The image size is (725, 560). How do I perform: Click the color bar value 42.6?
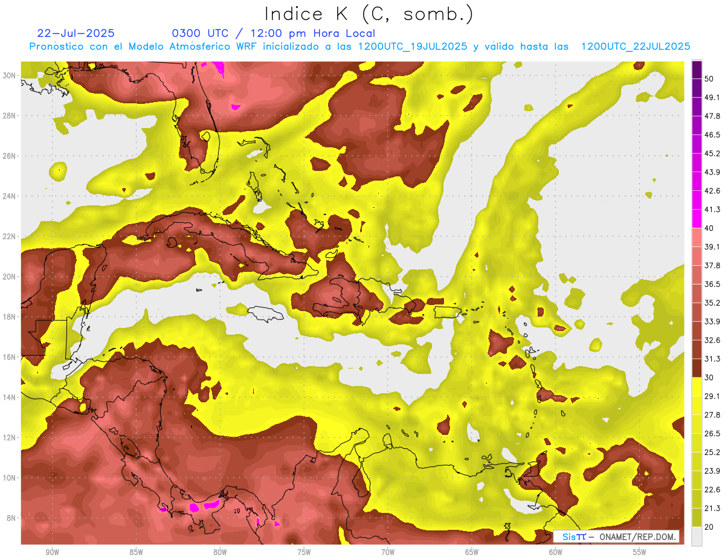(712, 191)
